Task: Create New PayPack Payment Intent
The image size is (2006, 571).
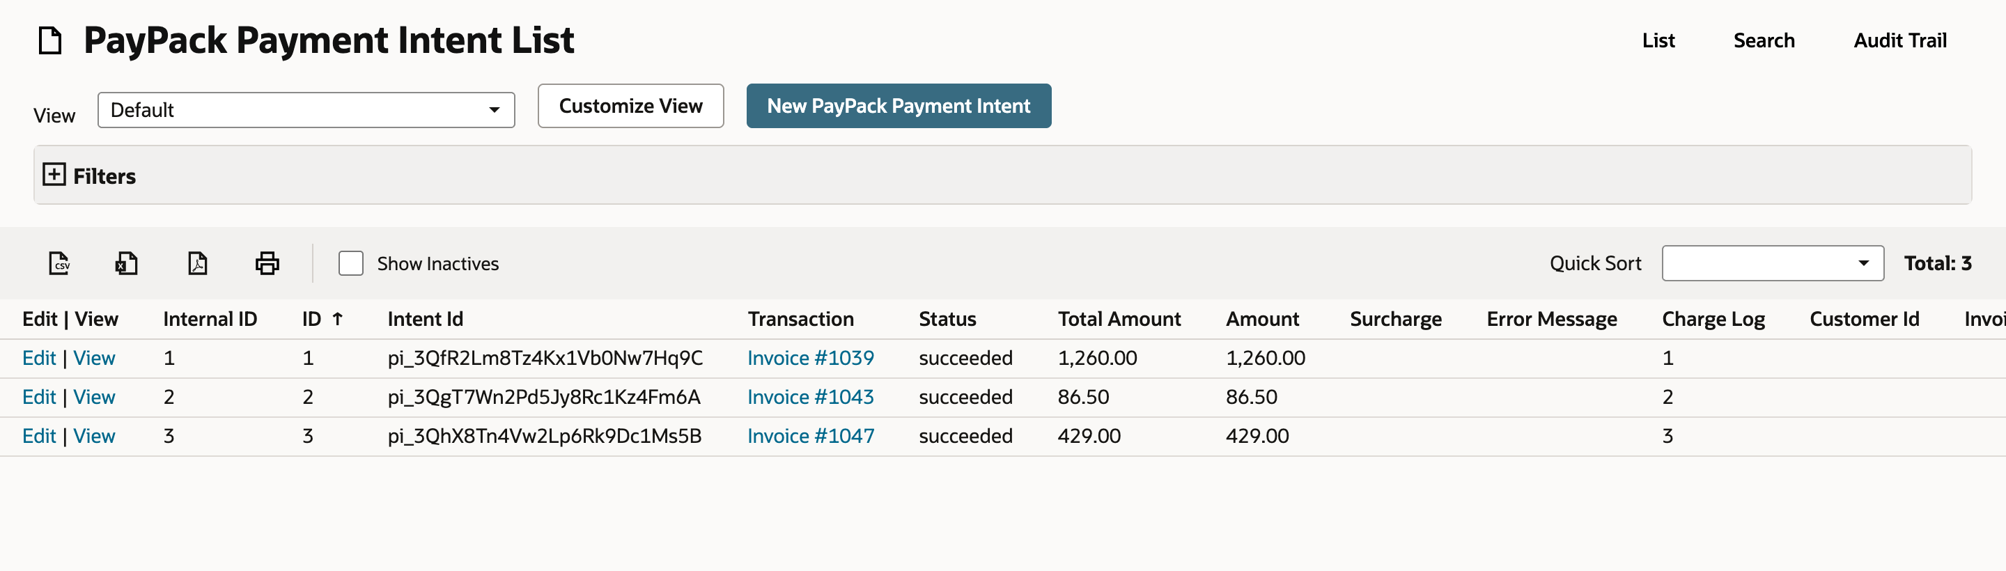Action: pos(899,106)
